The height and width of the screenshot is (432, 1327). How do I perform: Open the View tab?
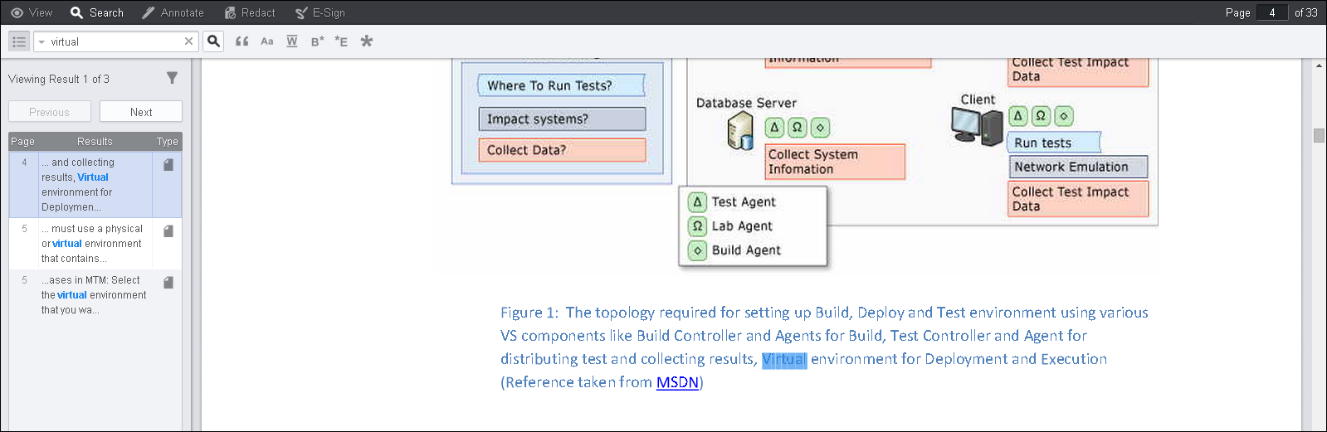pos(32,12)
